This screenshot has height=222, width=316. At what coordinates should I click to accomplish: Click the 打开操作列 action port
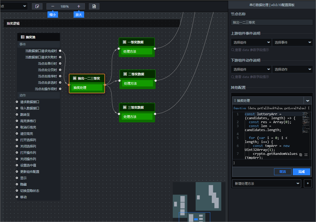click(x=17, y=152)
